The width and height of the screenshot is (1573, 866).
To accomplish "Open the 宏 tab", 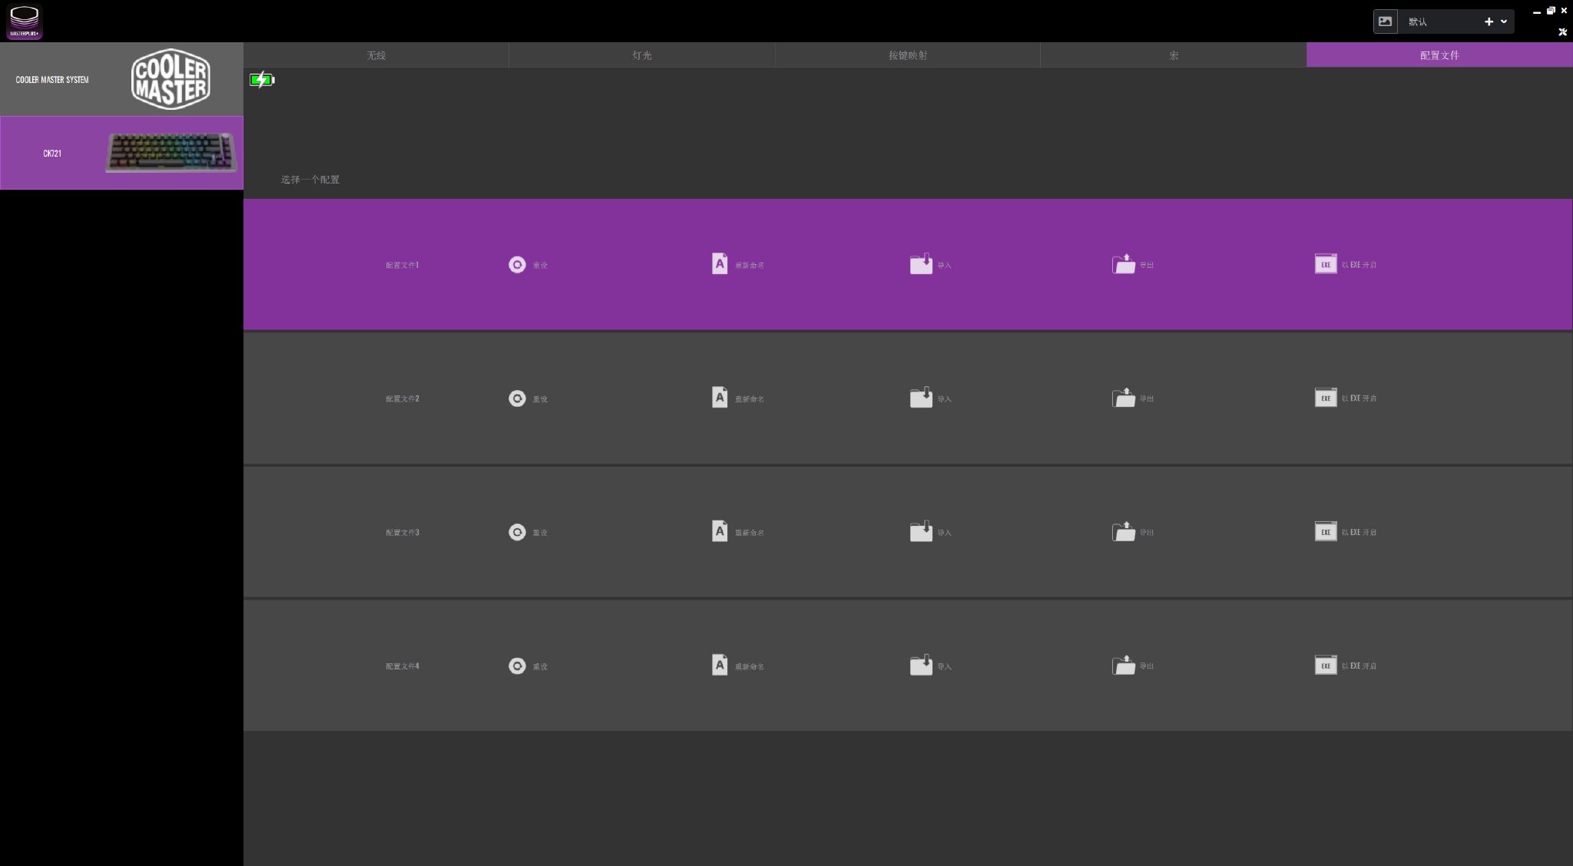I will tap(1173, 55).
